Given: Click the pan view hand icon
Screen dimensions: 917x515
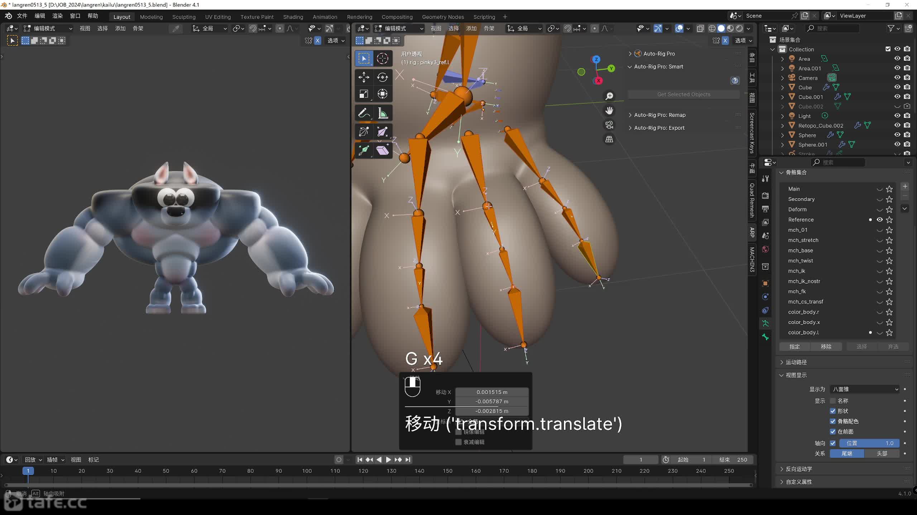Looking at the screenshot, I should [x=609, y=111].
